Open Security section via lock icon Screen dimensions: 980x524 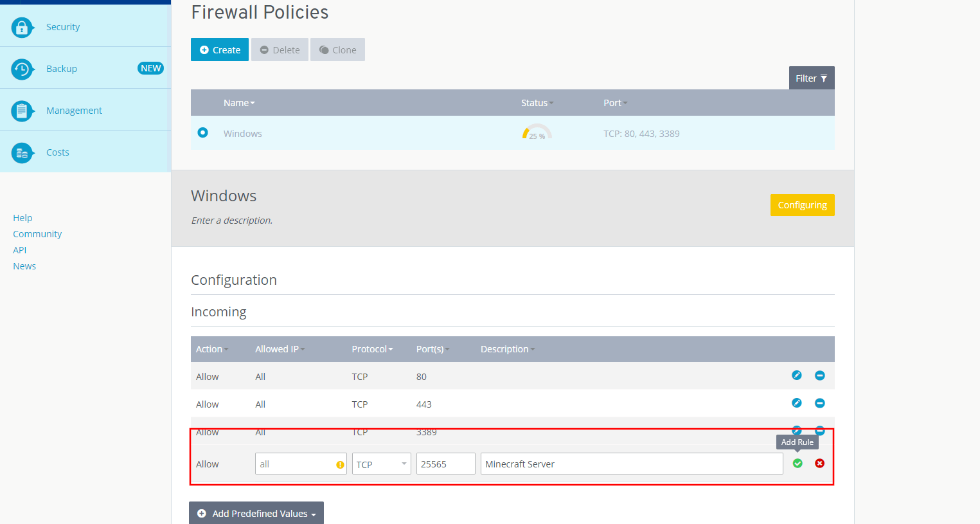click(22, 27)
